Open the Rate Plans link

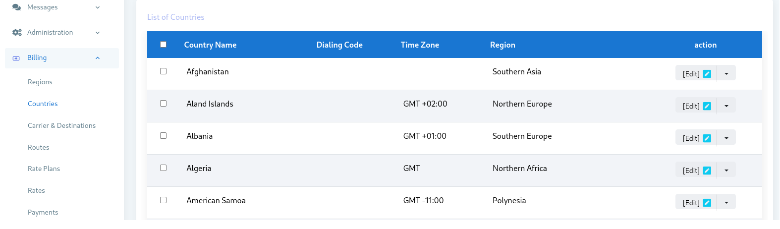click(x=44, y=169)
